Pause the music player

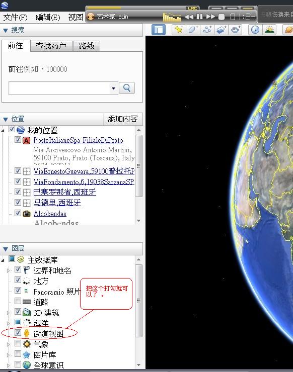pyautogui.click(x=200, y=17)
